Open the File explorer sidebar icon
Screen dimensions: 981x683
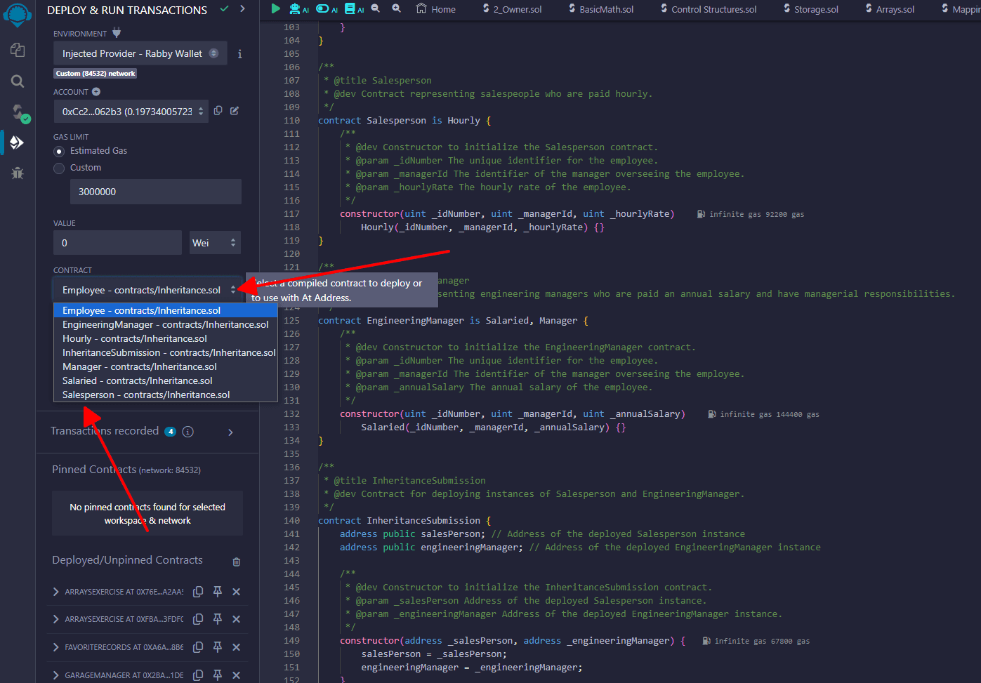point(18,50)
